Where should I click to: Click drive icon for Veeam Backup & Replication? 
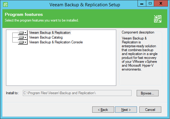[21, 33]
